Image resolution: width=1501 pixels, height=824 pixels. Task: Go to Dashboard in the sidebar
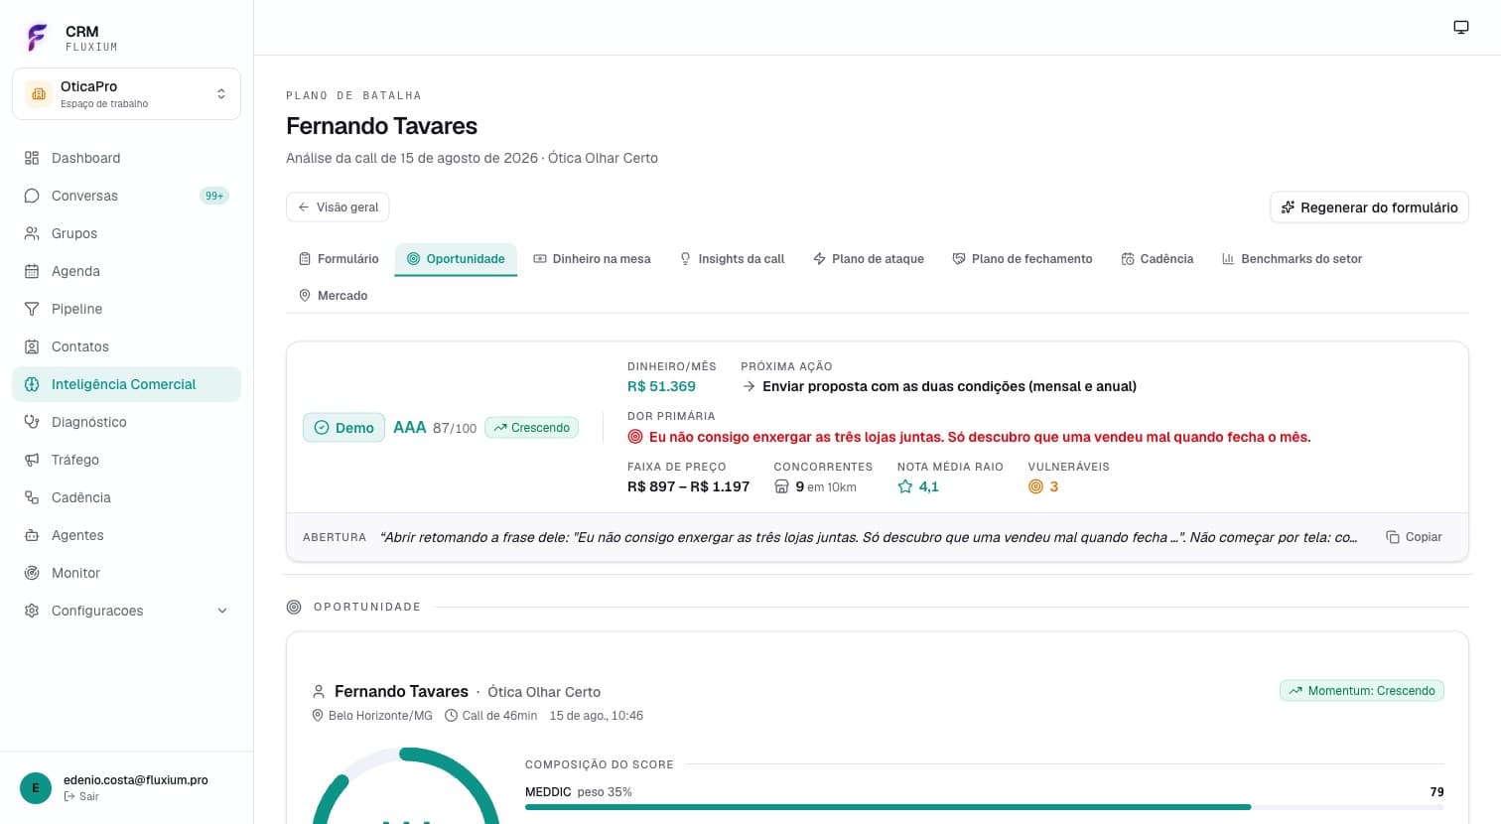coord(126,158)
